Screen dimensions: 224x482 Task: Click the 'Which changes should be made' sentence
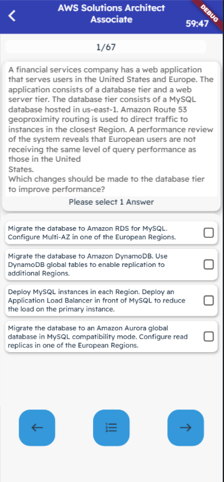[106, 184]
